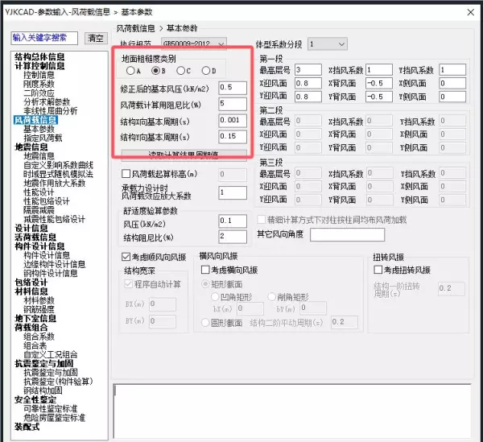Open 自定义工况组合 tree item
Image resolution: width=483 pixels, height=442 pixels.
coord(51,354)
